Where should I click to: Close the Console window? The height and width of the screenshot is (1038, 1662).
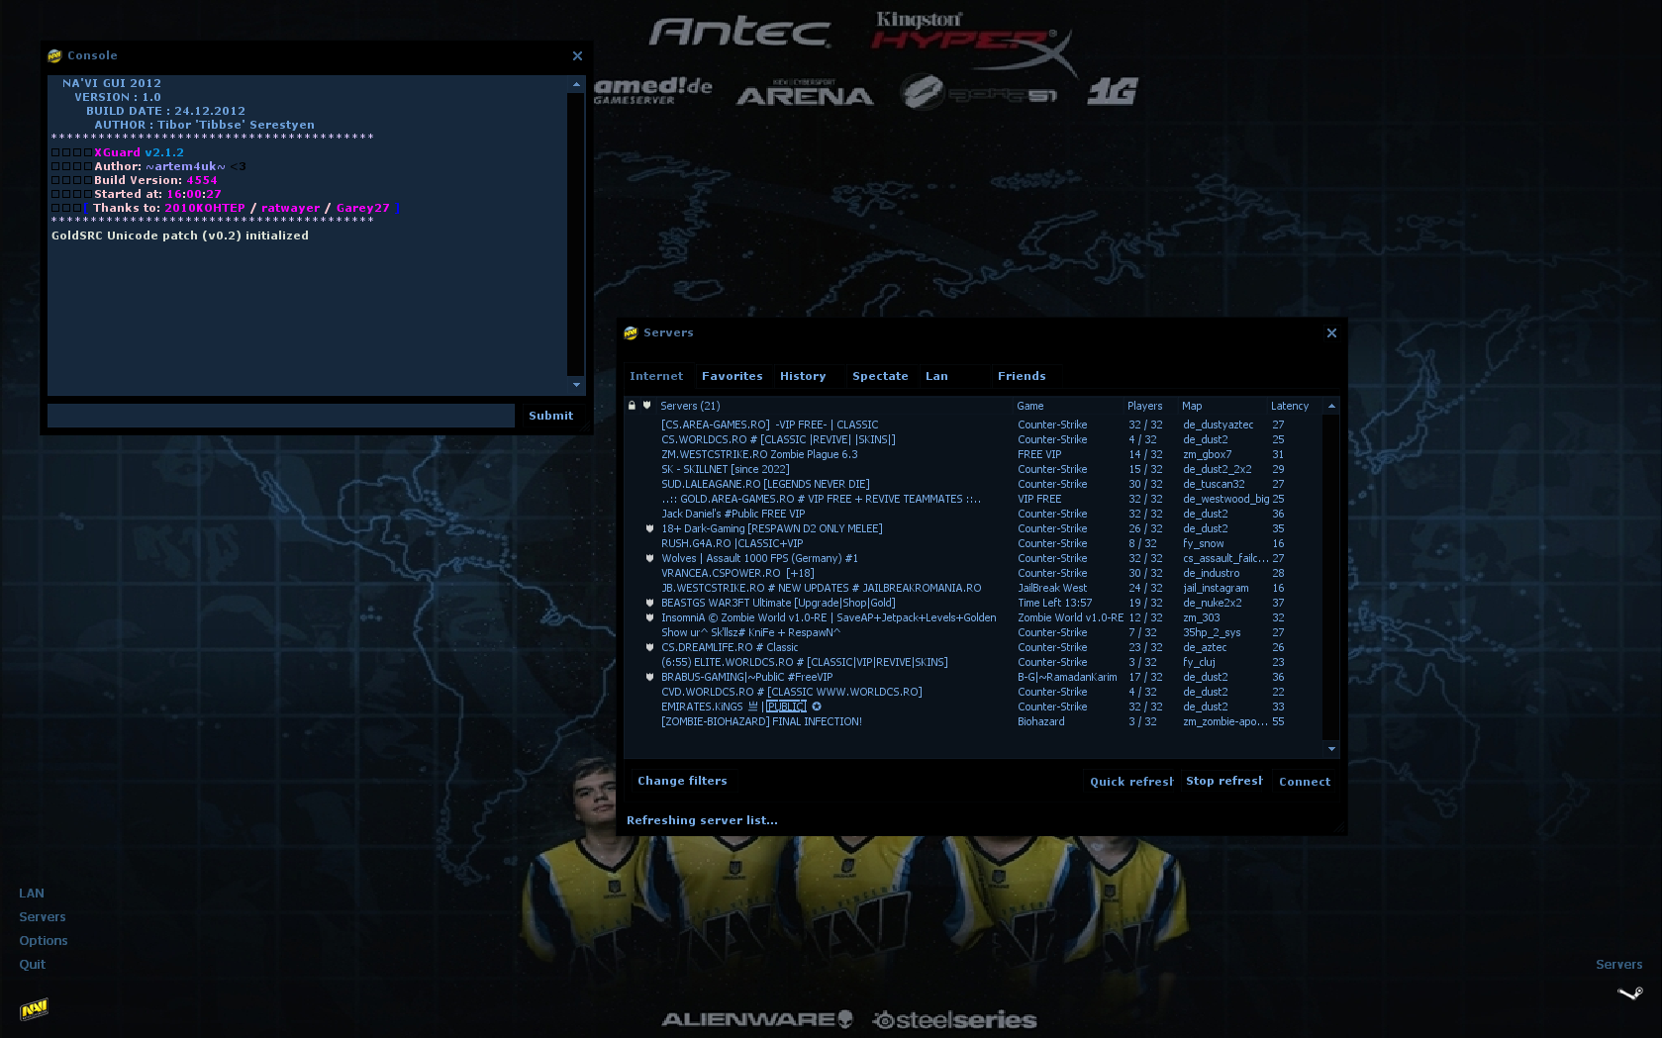click(x=577, y=56)
